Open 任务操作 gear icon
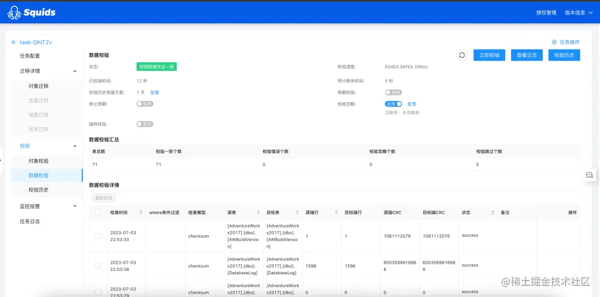 [554, 42]
